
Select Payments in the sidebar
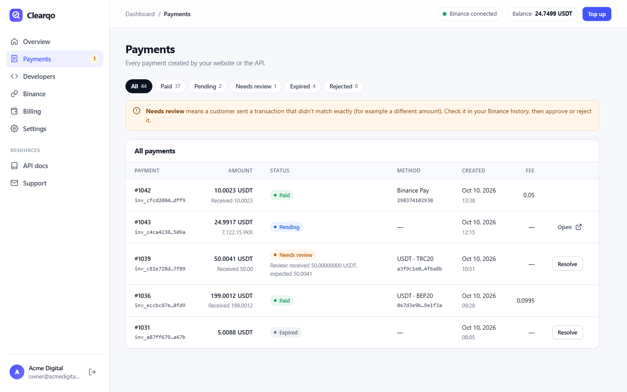54,59
